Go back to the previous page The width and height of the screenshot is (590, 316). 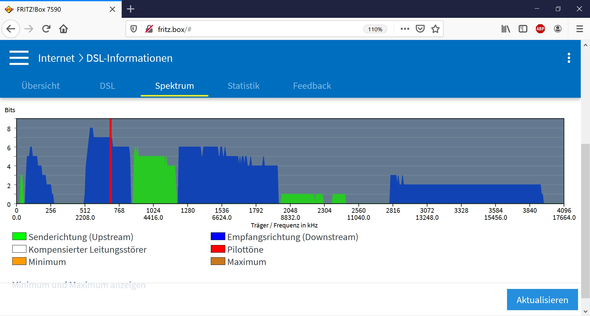[x=11, y=29]
